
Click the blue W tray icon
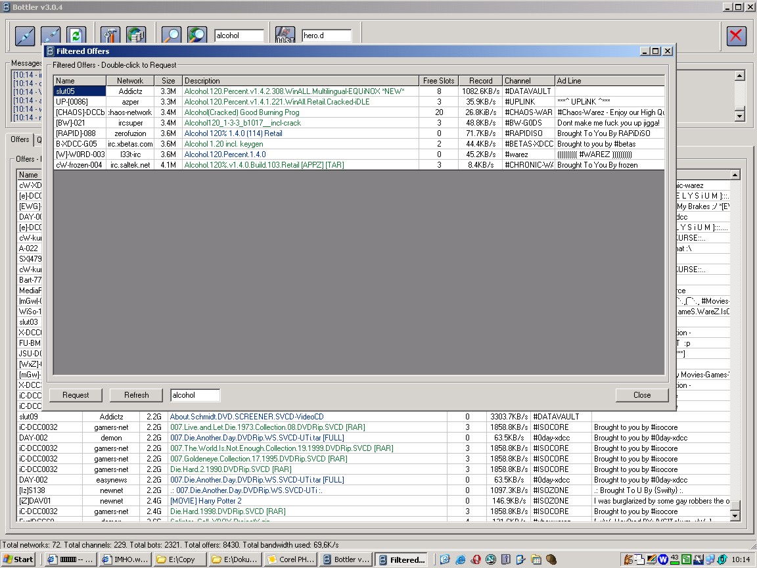coord(663,559)
